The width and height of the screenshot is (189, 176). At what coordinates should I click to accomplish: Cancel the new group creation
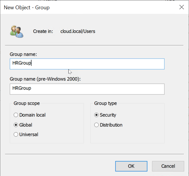168,166
